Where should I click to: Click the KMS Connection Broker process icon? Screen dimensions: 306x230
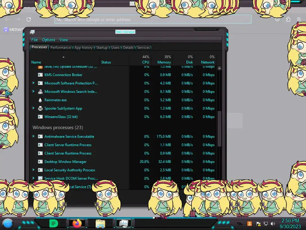coord(40,75)
